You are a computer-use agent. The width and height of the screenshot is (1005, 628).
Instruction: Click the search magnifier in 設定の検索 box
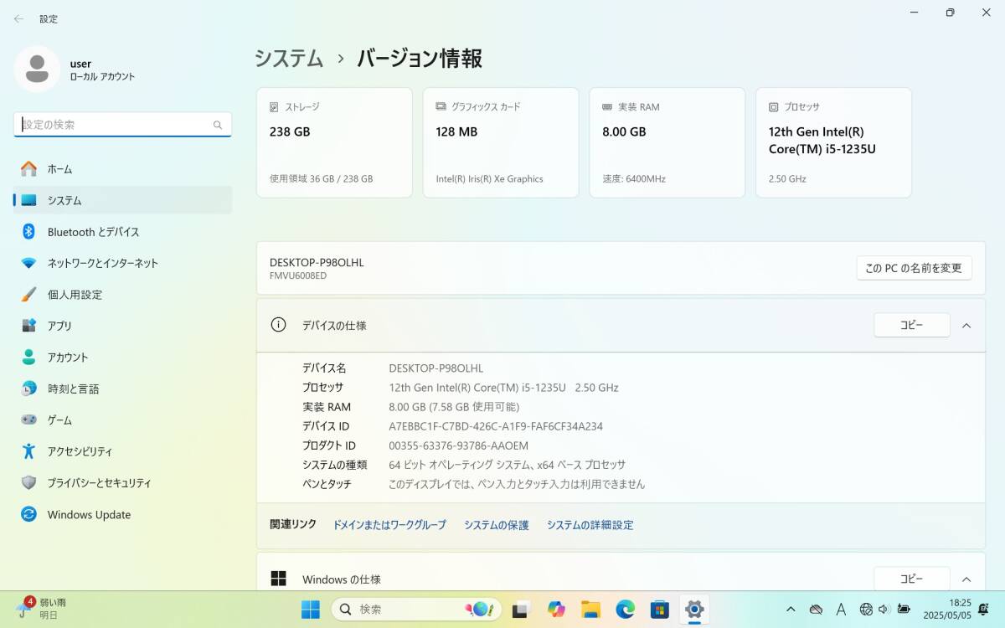(218, 125)
